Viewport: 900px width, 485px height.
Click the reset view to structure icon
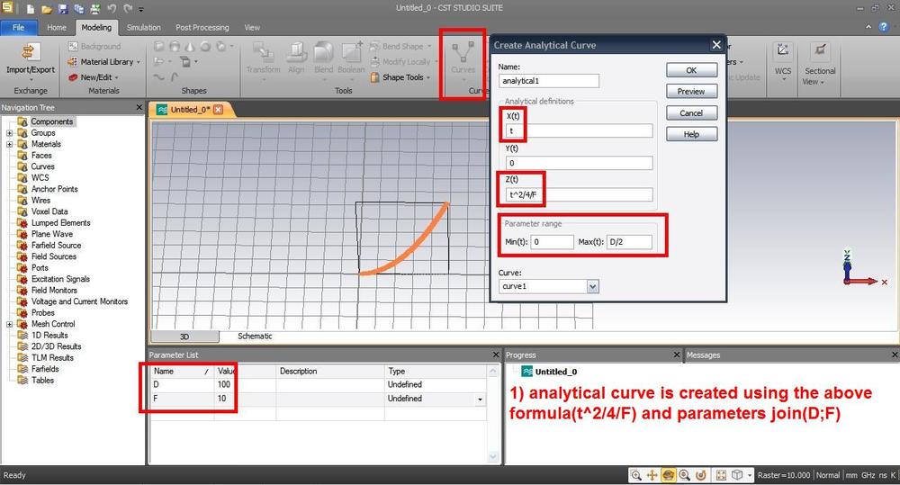(x=722, y=475)
